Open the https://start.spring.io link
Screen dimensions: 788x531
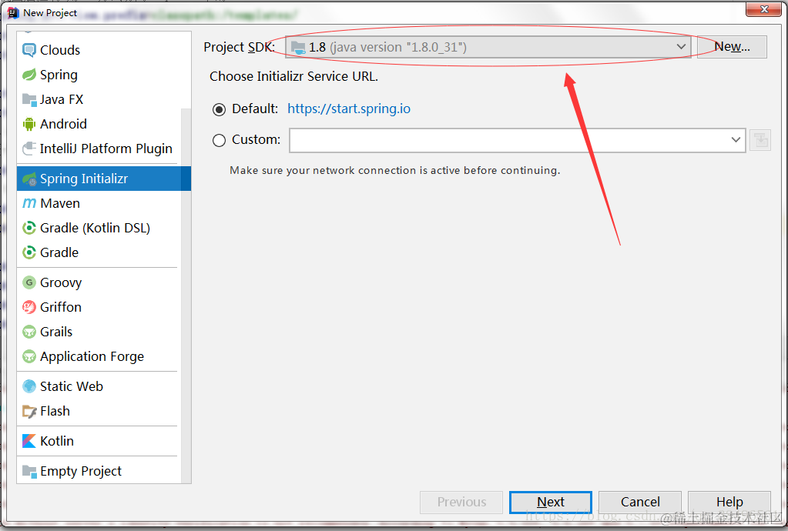pos(349,109)
